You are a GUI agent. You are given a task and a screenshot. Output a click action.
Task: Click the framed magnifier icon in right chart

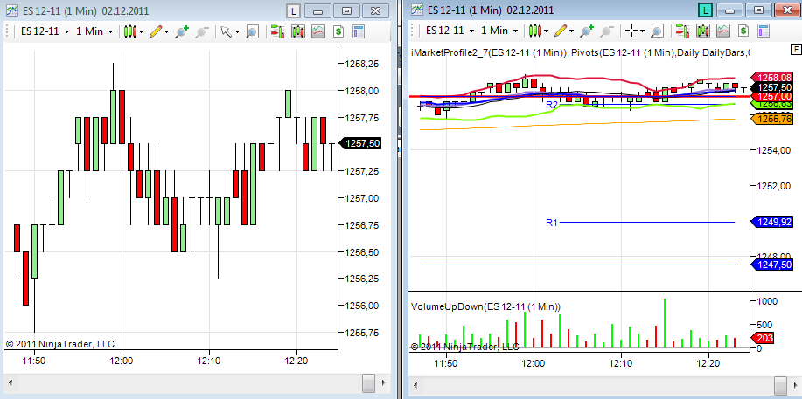[657, 31]
